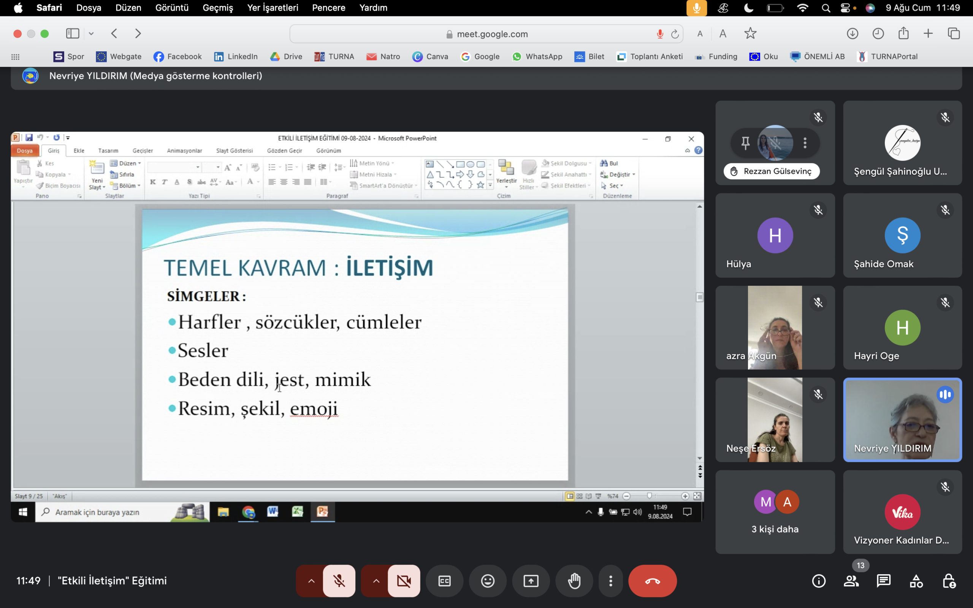Open the Geçmiş menu in Safari
The width and height of the screenshot is (973, 608).
217,8
